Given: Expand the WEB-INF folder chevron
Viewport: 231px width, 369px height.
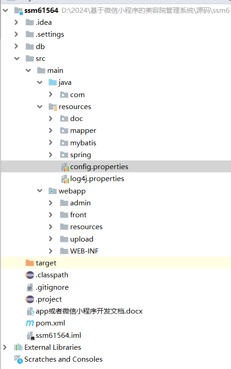Looking at the screenshot, I should [x=50, y=251].
